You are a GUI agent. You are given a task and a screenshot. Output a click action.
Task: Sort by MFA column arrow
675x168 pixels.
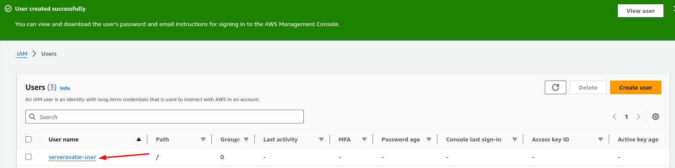(x=364, y=139)
